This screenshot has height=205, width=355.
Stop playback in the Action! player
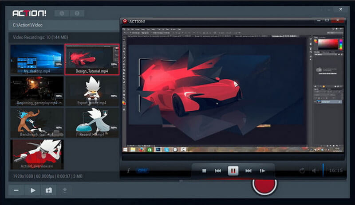[x=204, y=171]
